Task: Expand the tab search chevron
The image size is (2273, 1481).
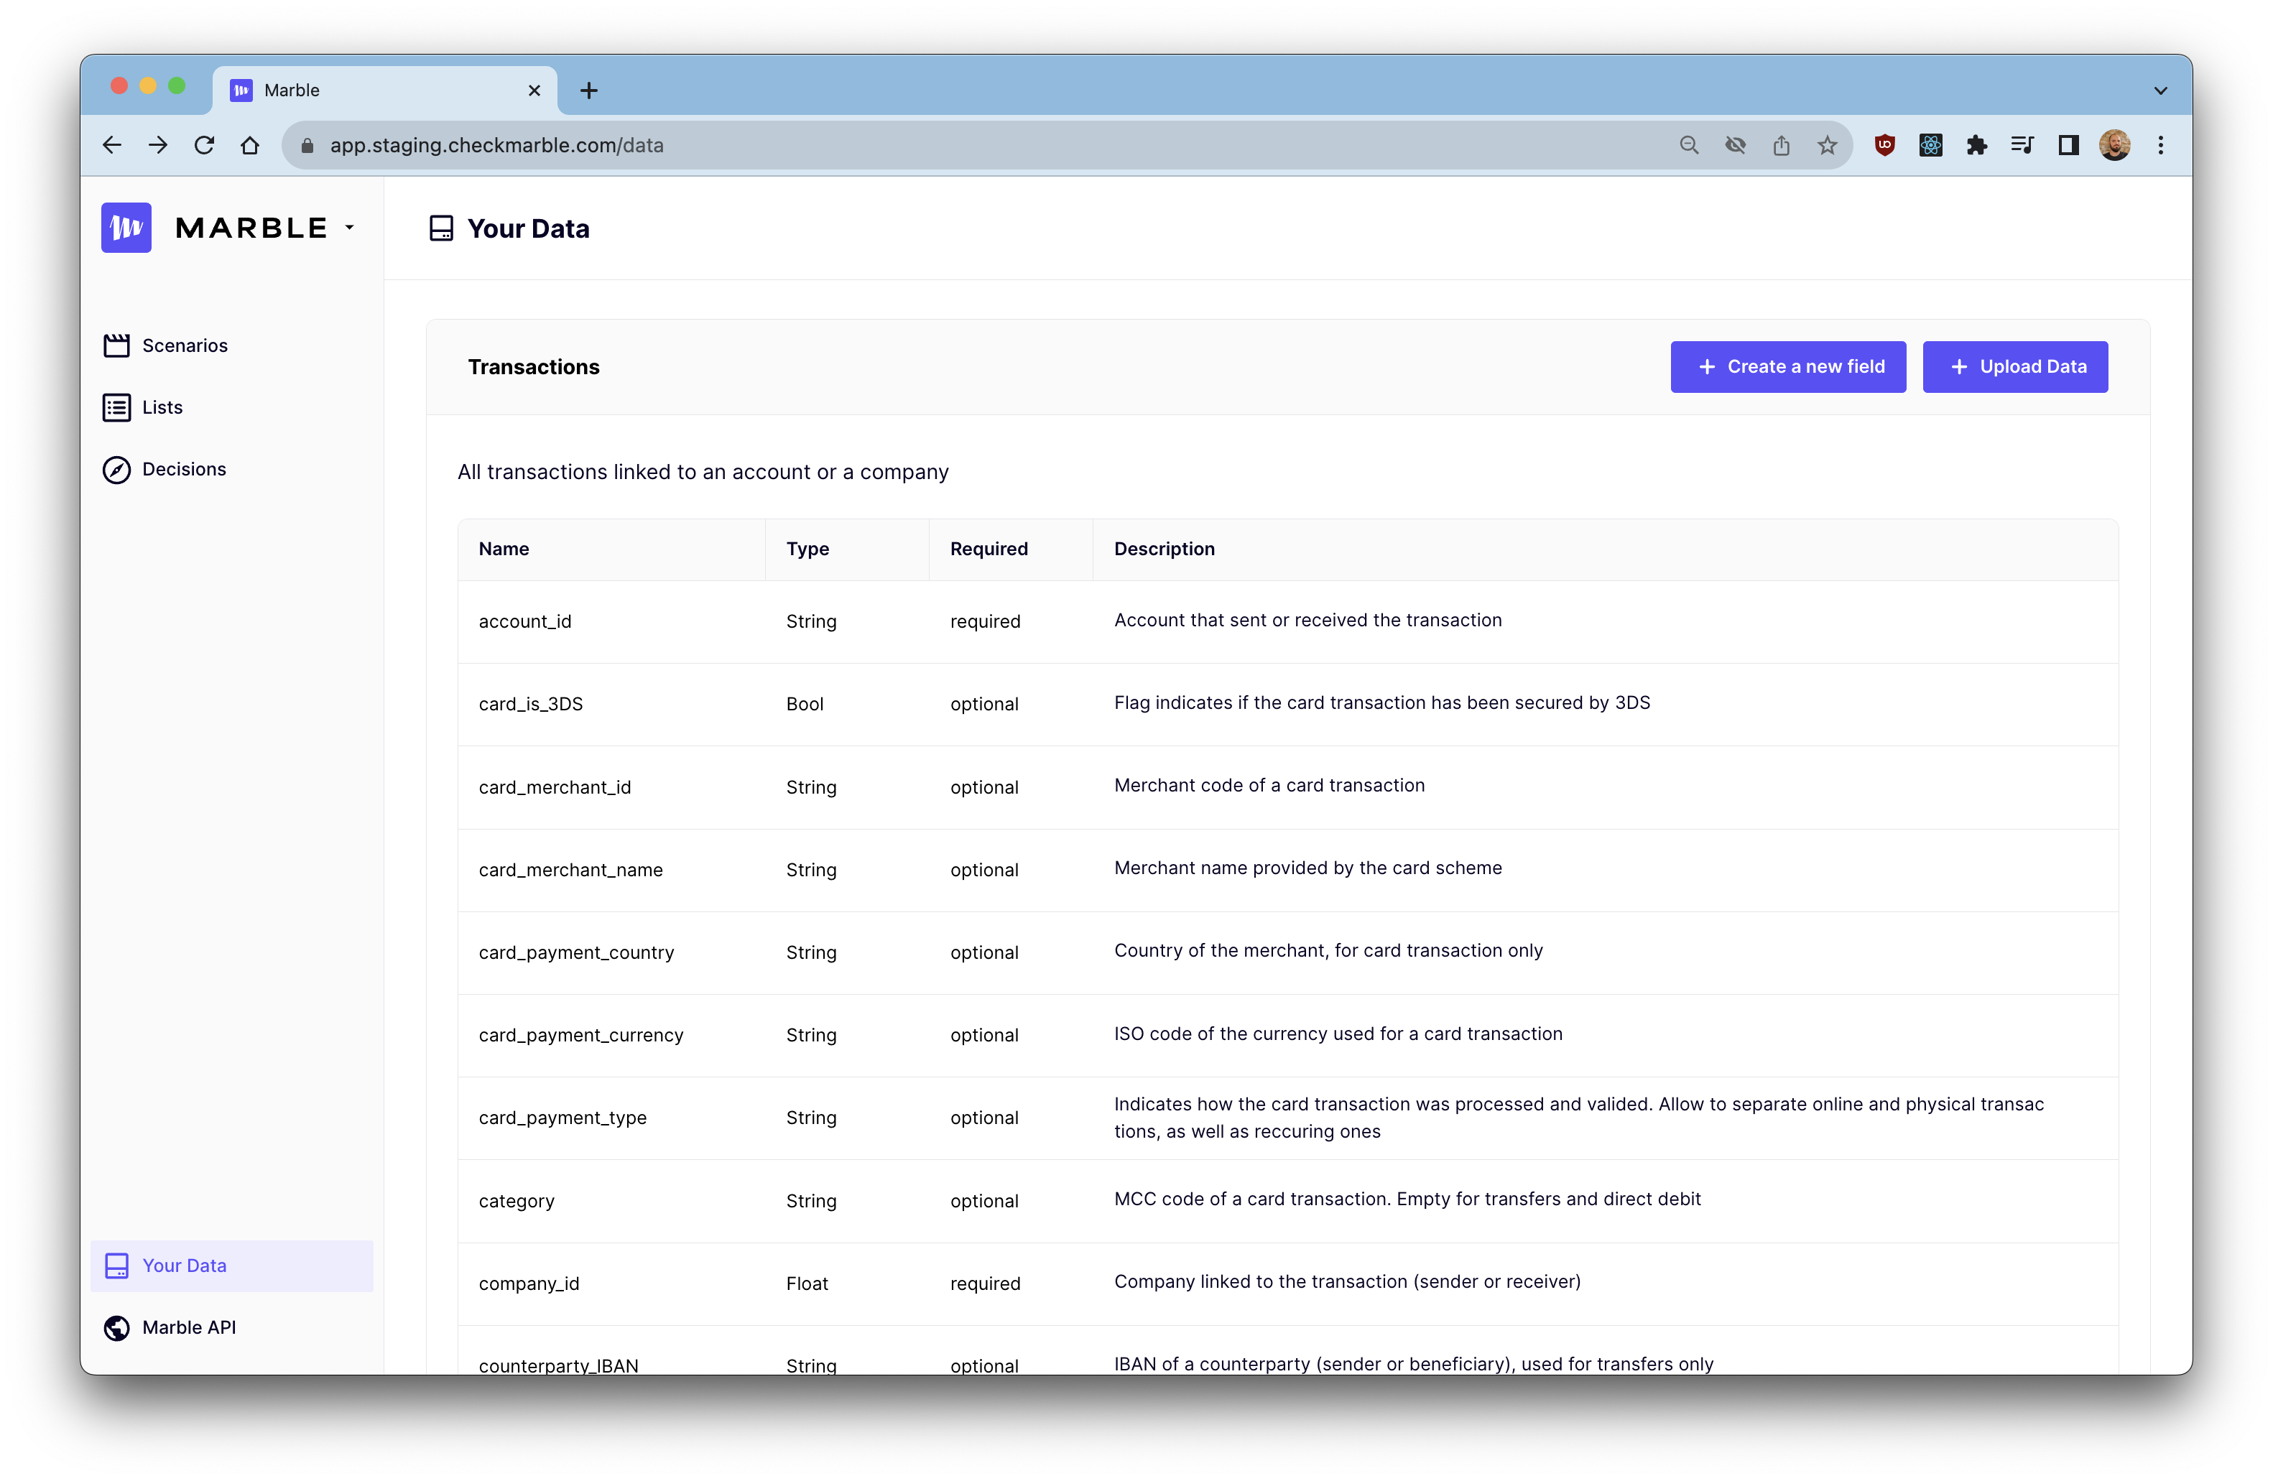Action: [2160, 90]
